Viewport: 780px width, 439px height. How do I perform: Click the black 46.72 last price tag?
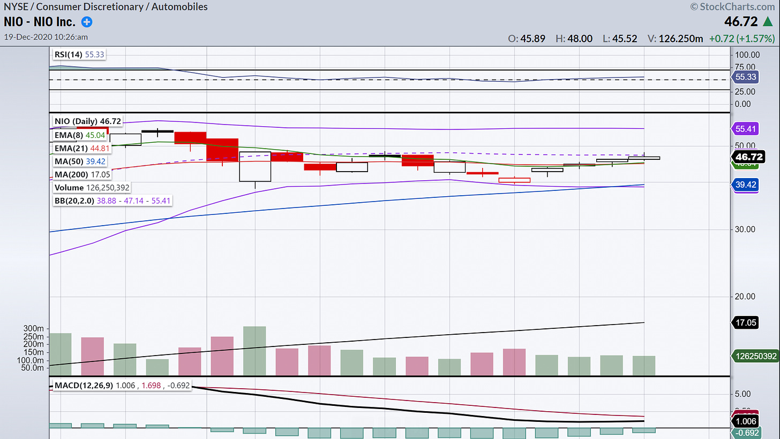pyautogui.click(x=747, y=157)
